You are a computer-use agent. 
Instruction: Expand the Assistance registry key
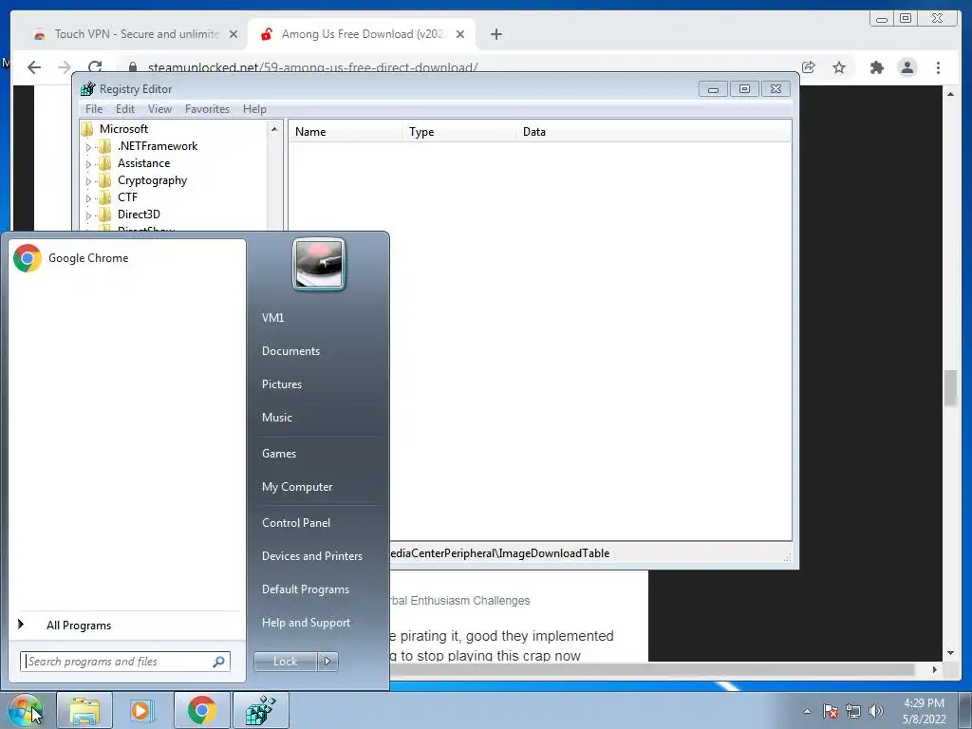[x=88, y=164]
